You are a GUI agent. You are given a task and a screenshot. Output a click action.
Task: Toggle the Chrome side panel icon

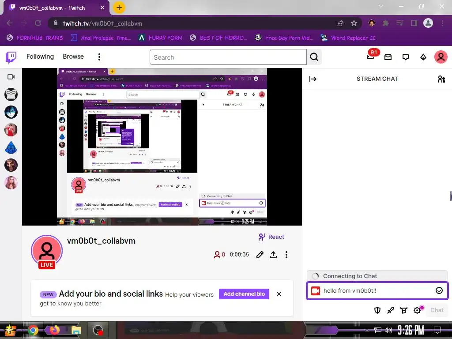[414, 23]
